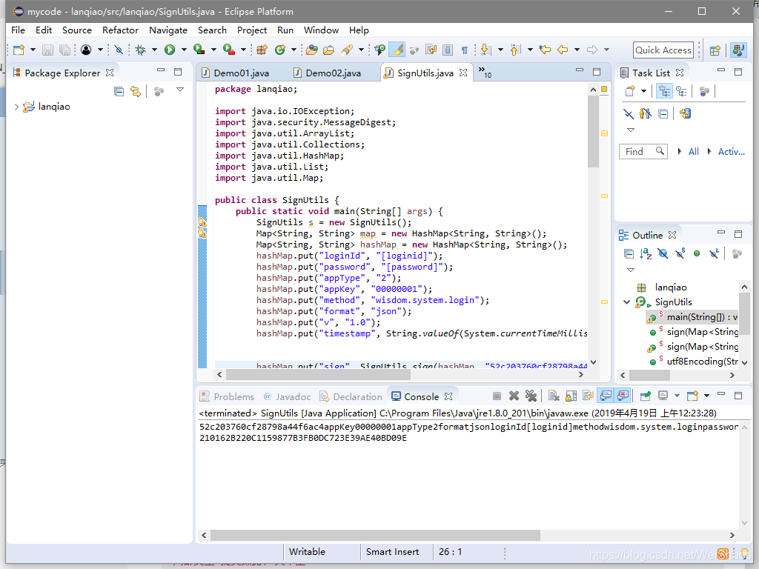Show hidden editor tabs list (»10)
This screenshot has width=759, height=569.
coord(485,73)
